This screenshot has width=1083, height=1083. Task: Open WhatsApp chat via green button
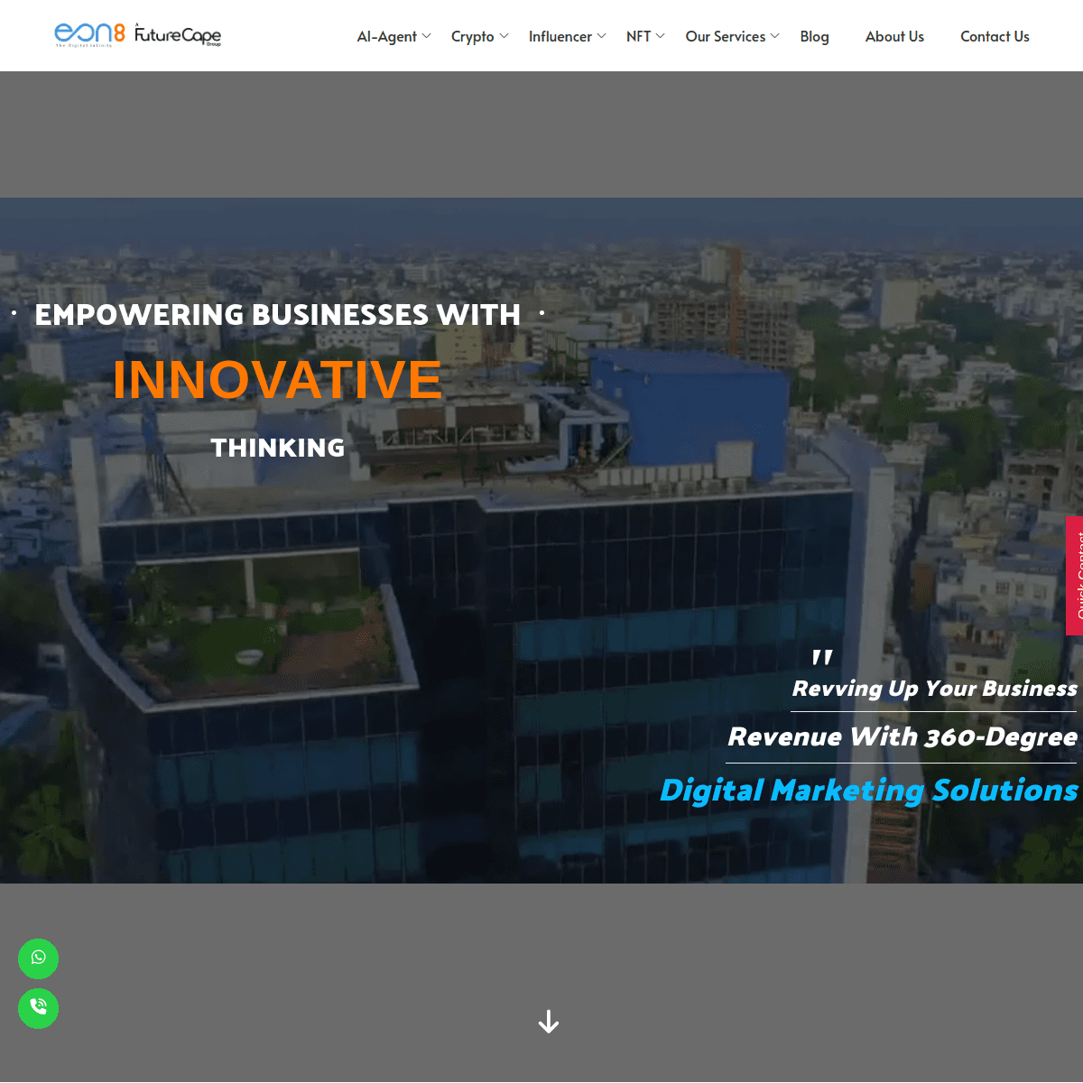pos(38,958)
